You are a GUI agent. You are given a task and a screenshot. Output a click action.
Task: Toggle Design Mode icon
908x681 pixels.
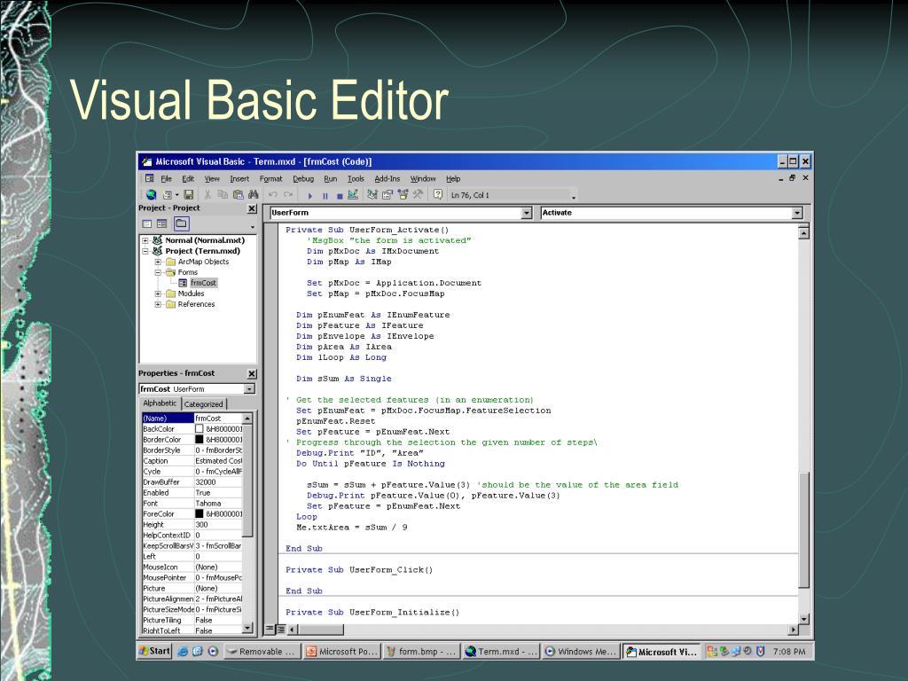click(353, 195)
